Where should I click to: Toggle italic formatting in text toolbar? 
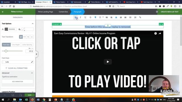tap(80, 17)
